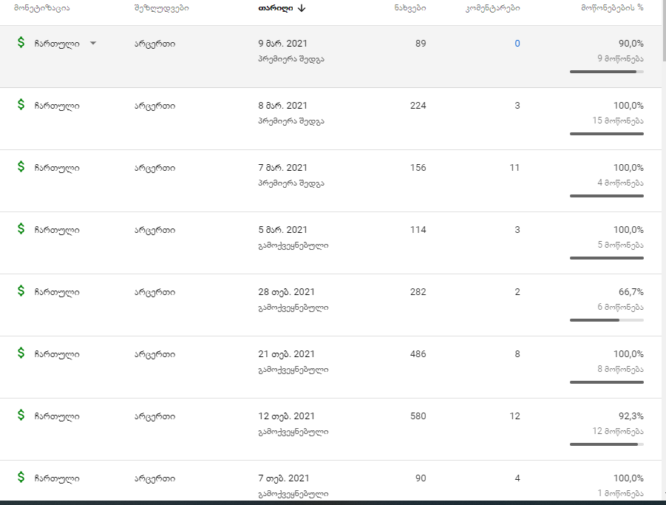Click monetization dollar icon for 9 Mar. 2021 video
666x505 pixels.
(x=21, y=43)
